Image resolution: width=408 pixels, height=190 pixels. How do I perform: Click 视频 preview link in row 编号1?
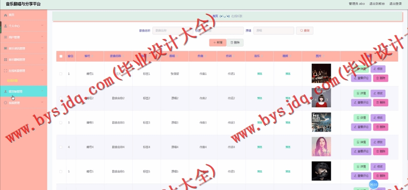[x=288, y=74]
